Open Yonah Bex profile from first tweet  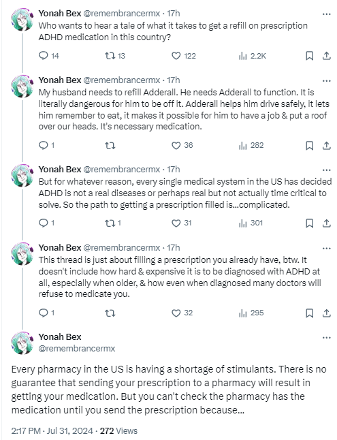pos(60,13)
